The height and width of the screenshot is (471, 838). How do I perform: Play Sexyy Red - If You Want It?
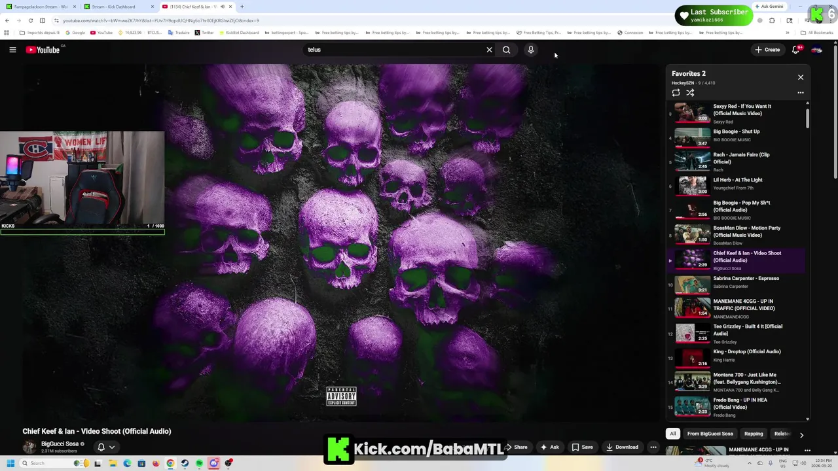(x=737, y=113)
